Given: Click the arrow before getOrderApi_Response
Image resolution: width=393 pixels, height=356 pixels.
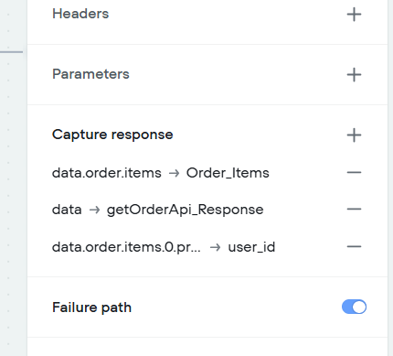Looking at the screenshot, I should (94, 210).
